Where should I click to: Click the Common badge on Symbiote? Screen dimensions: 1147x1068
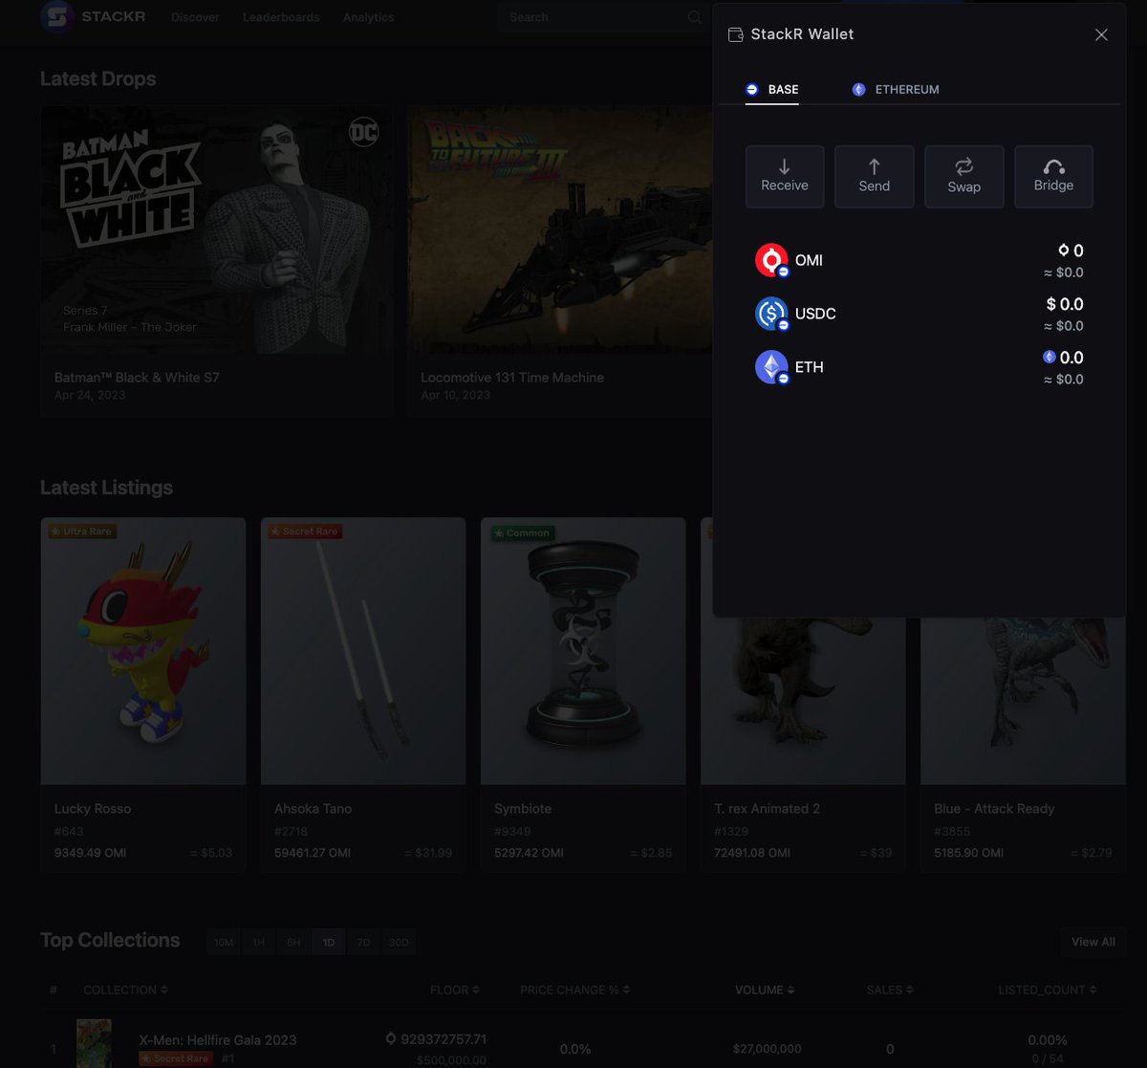(522, 533)
